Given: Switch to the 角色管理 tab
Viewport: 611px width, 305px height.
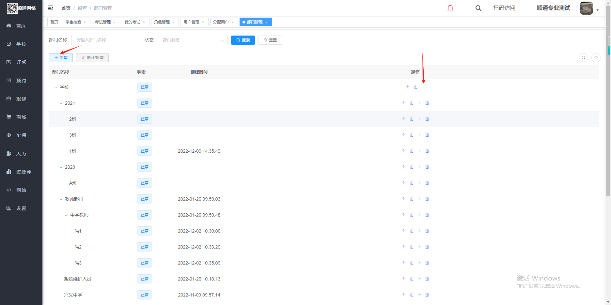Looking at the screenshot, I should [162, 22].
